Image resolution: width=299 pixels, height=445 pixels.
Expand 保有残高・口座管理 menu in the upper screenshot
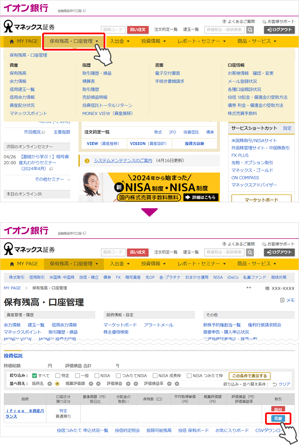[x=74, y=41]
